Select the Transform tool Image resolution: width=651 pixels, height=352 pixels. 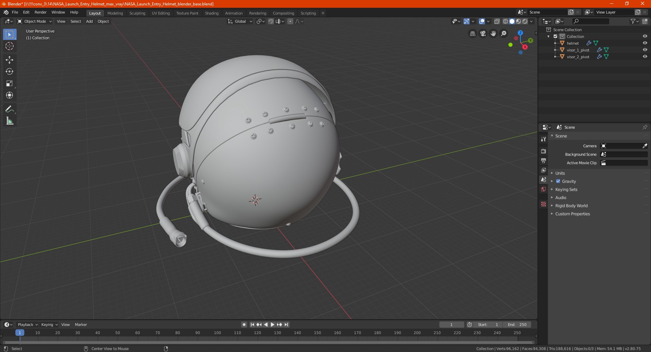pyautogui.click(x=9, y=95)
